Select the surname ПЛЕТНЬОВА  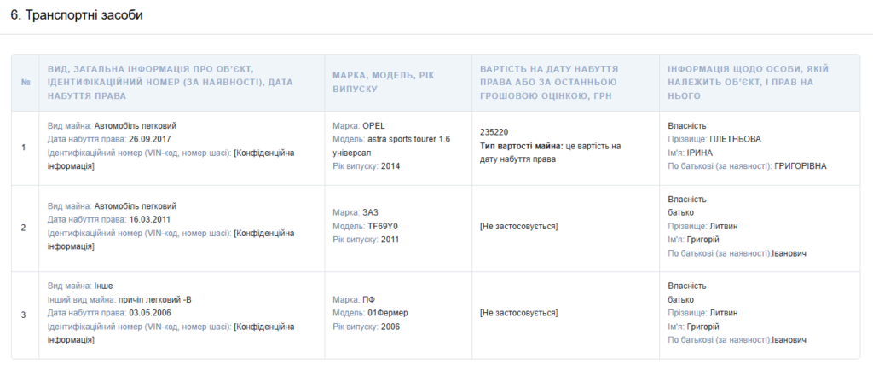[x=735, y=139]
